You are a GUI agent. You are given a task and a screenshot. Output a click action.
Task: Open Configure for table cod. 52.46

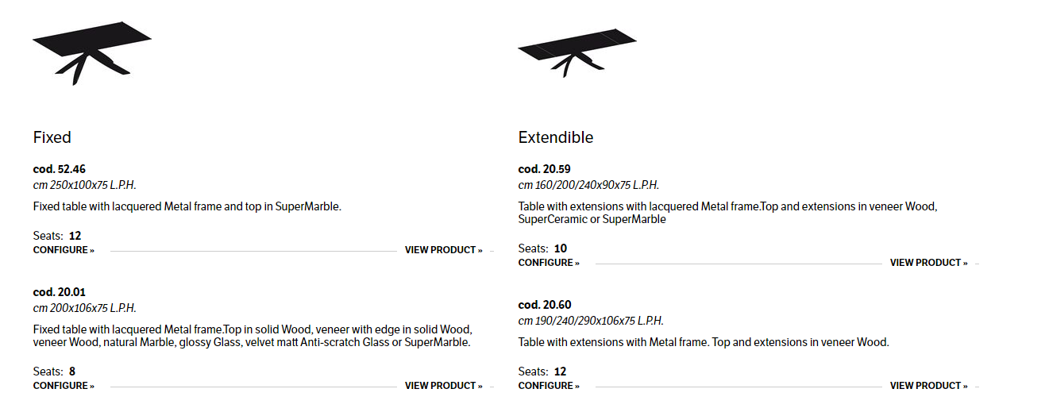pos(64,250)
